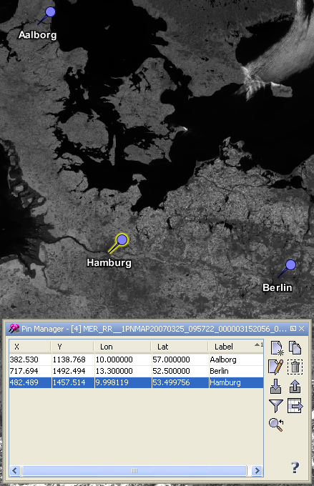
Task: Click the left arrow of the horizontal scrollbar
Action: click(15, 471)
